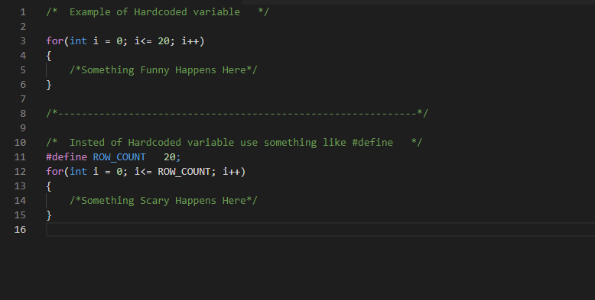Click the 'Insted of Hardcoded variable' comment
The height and width of the screenshot is (300, 595).
(x=234, y=143)
